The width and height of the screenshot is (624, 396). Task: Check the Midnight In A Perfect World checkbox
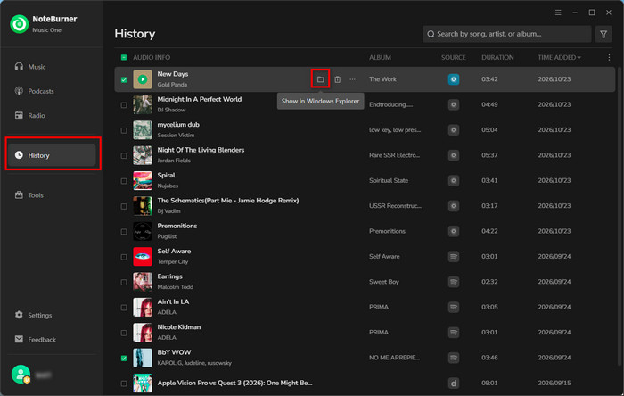(124, 105)
